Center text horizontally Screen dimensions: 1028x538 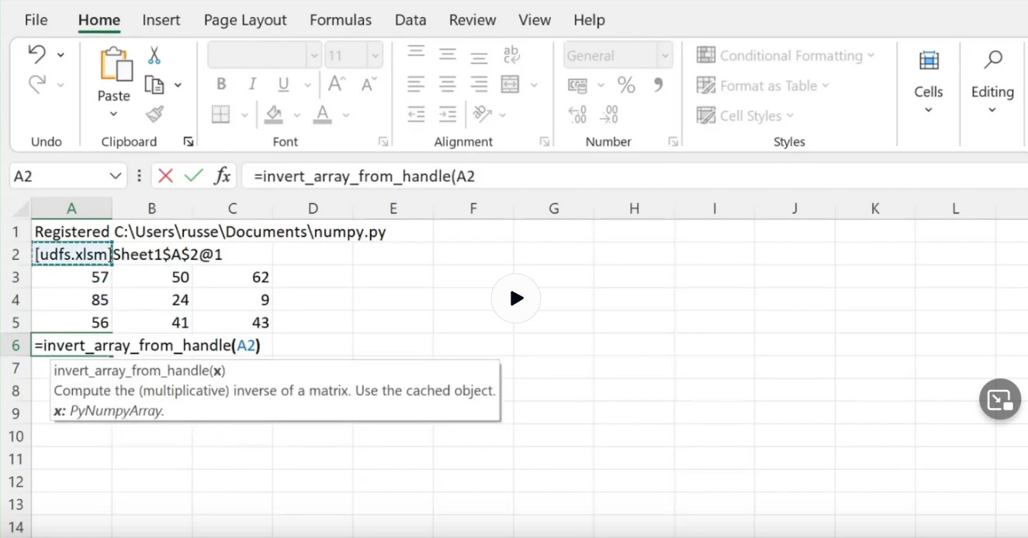coord(448,84)
